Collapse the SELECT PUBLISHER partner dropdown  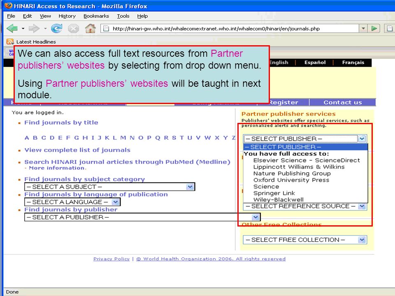point(362,139)
